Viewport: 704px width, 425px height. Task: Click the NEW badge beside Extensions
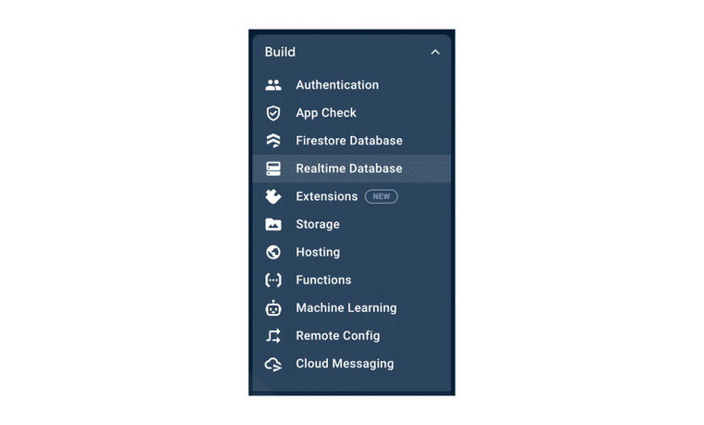[381, 196]
